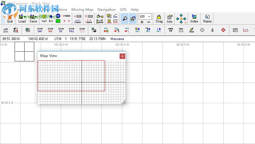Click the crosshair target range rings icon
255x144 pixels.
(202, 30)
